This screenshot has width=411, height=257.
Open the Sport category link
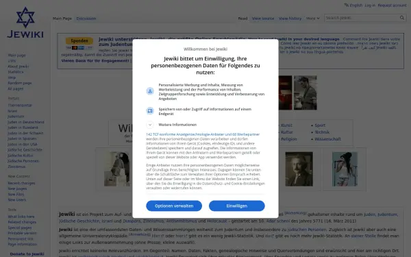pos(320,125)
